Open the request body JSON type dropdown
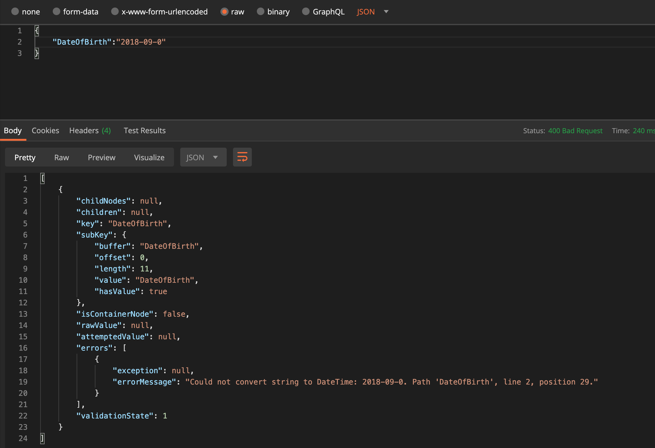This screenshot has height=448, width=655. click(x=372, y=12)
